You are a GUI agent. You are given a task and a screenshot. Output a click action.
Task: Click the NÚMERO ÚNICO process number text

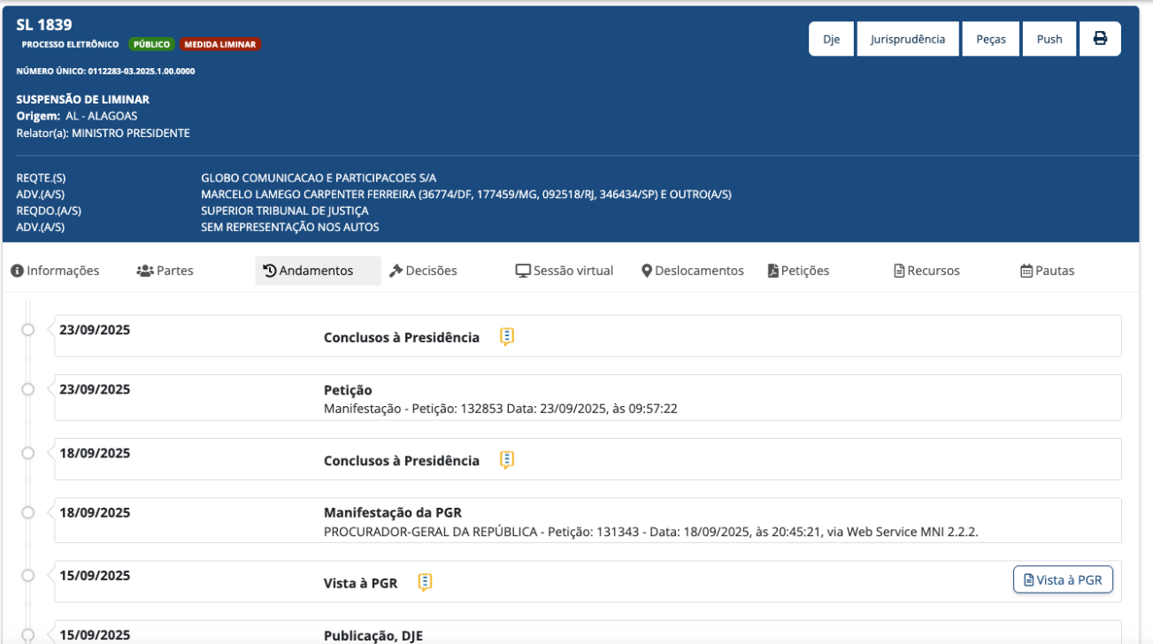coord(105,71)
